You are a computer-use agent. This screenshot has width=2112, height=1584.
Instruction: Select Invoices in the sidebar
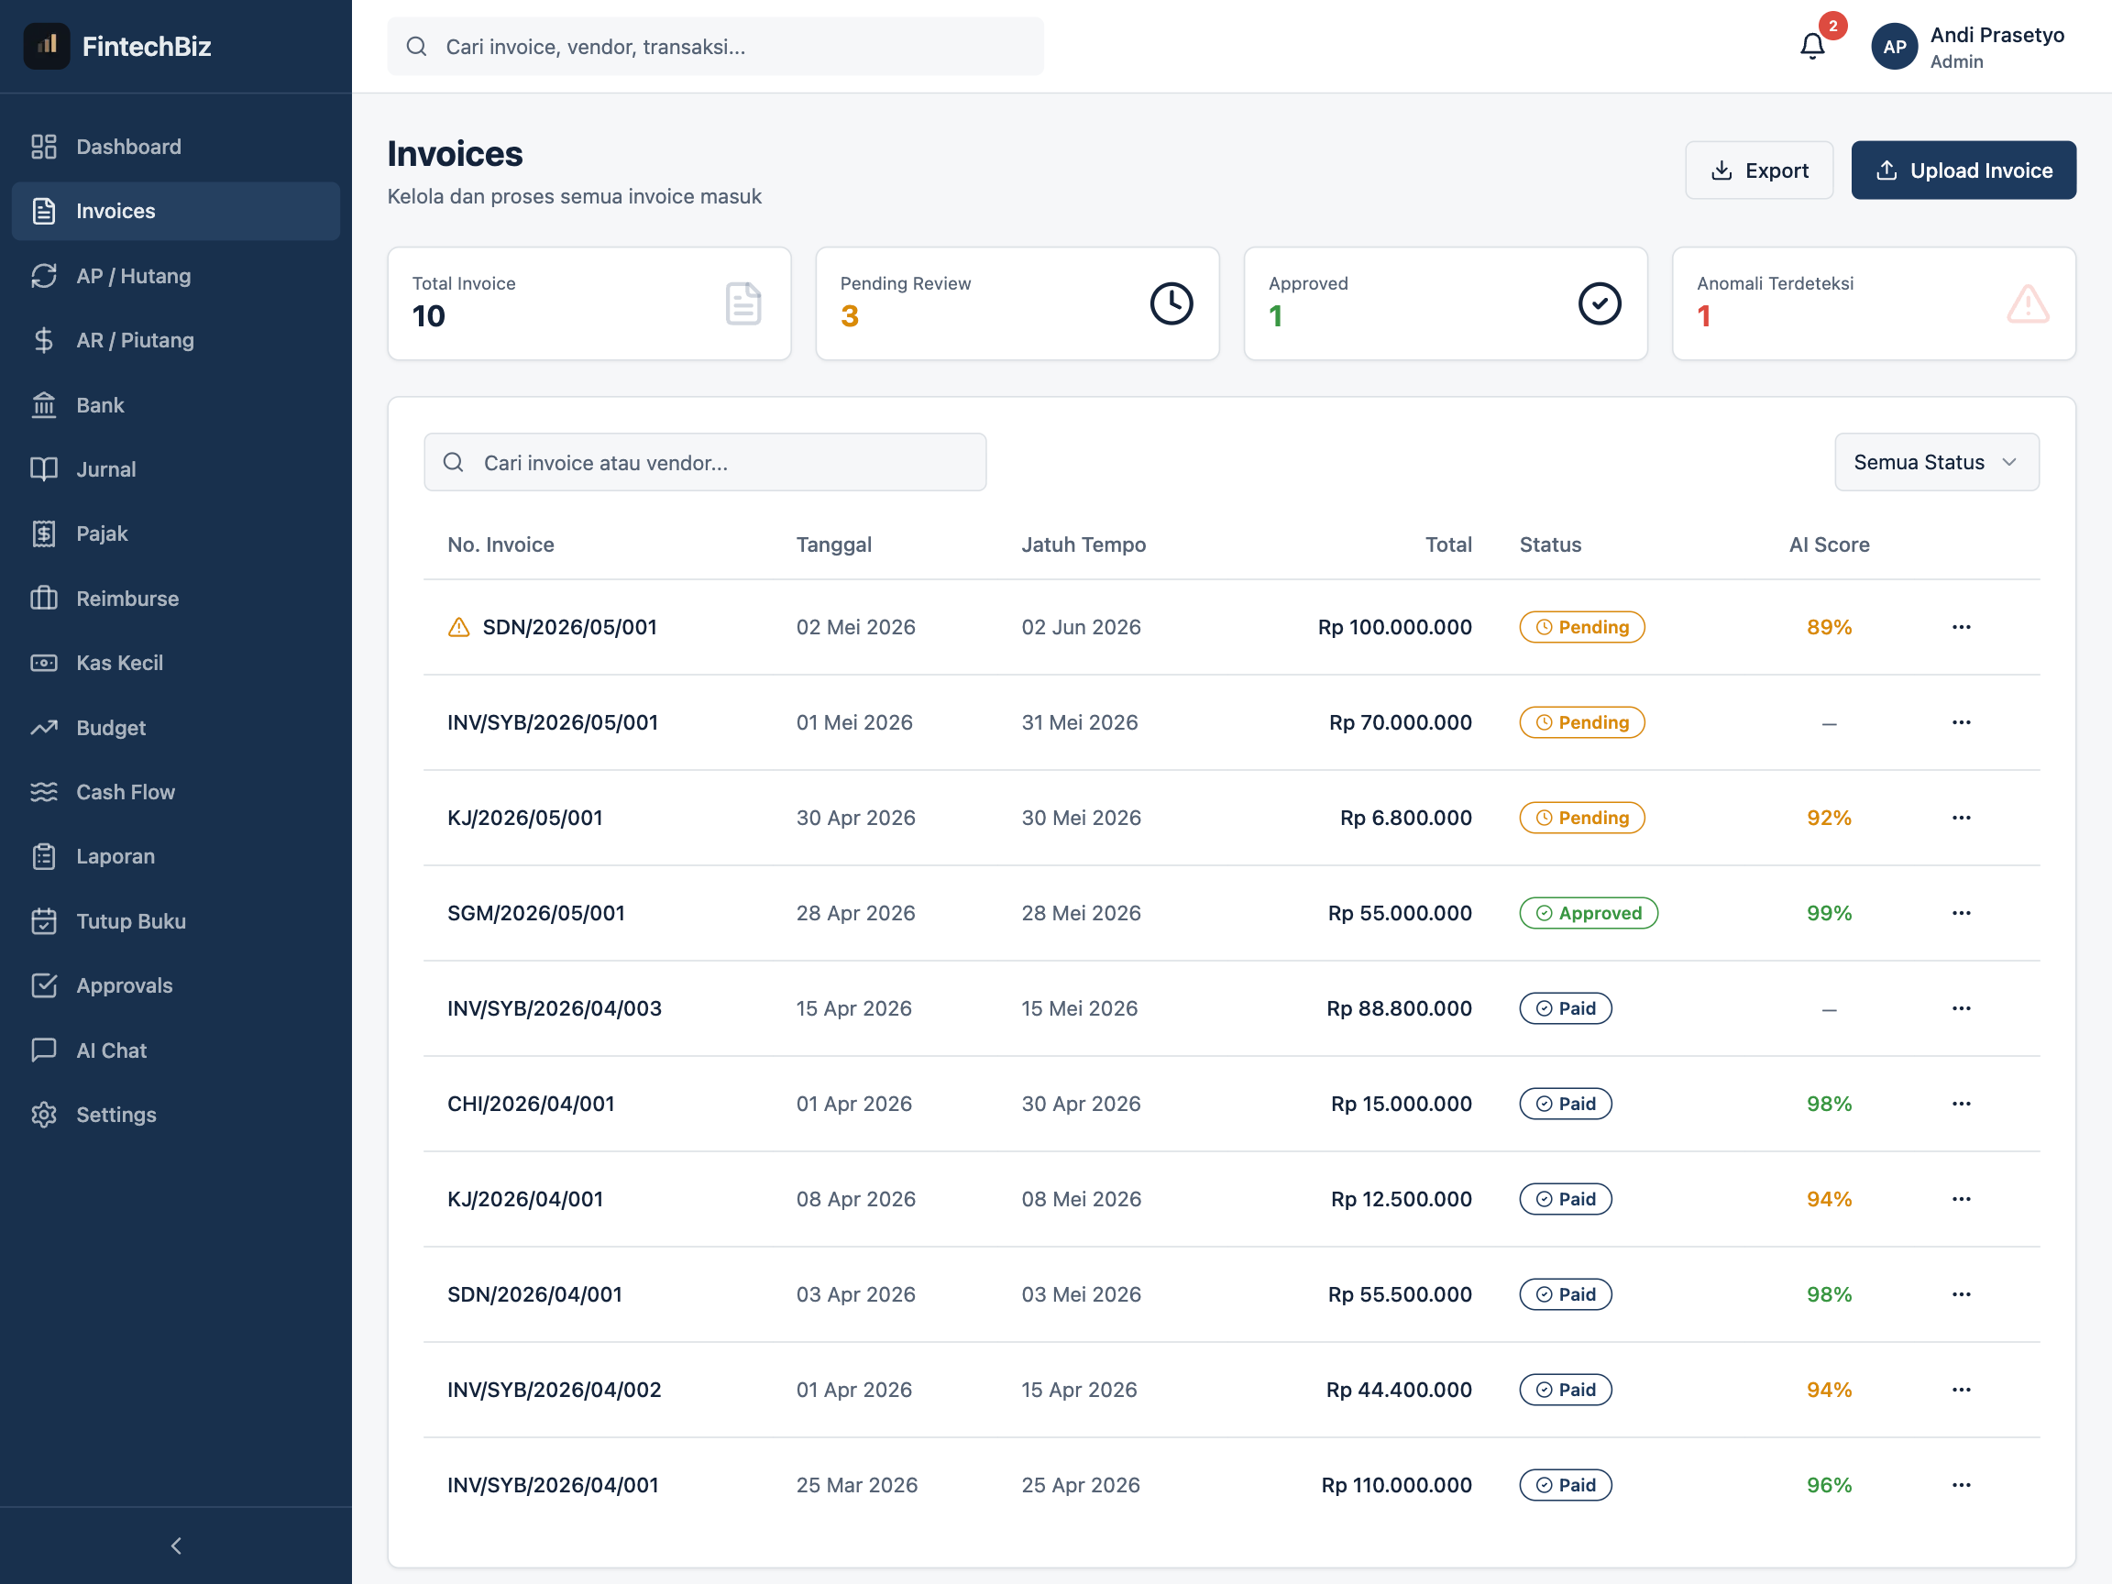(176, 211)
